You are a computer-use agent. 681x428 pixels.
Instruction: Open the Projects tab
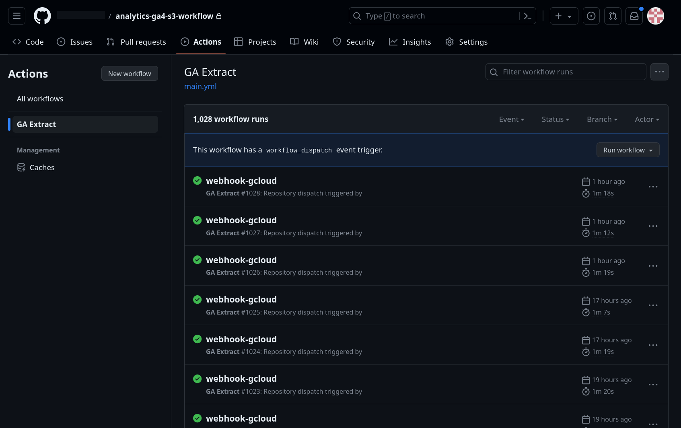coord(255,42)
